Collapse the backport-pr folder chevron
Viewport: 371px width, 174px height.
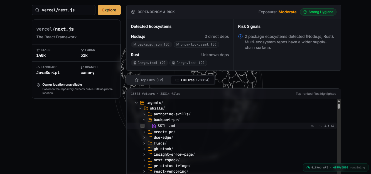[x=144, y=120]
